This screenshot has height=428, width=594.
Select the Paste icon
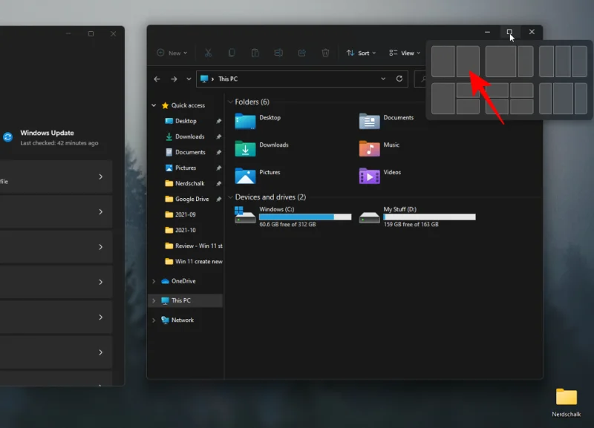255,53
